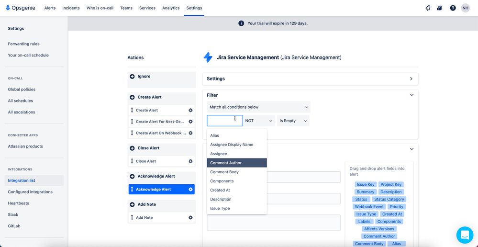Click the trial info icon

241,23
